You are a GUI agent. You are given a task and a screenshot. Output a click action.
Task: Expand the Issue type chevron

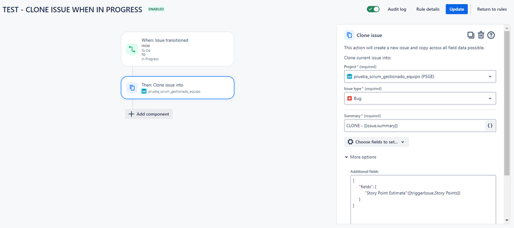pyautogui.click(x=490, y=98)
